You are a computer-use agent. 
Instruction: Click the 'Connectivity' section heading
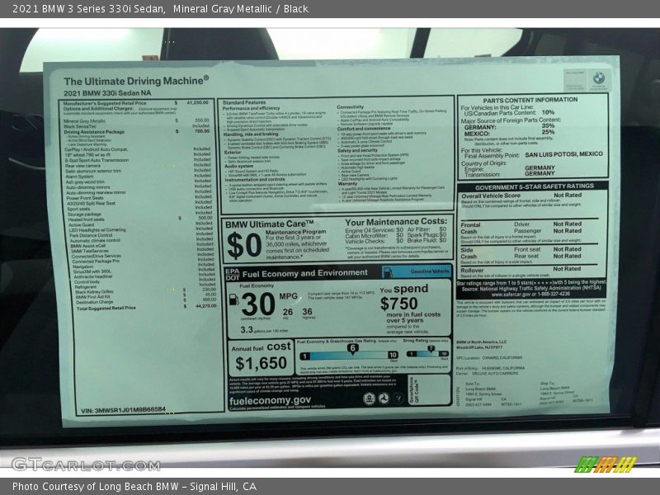(350, 107)
